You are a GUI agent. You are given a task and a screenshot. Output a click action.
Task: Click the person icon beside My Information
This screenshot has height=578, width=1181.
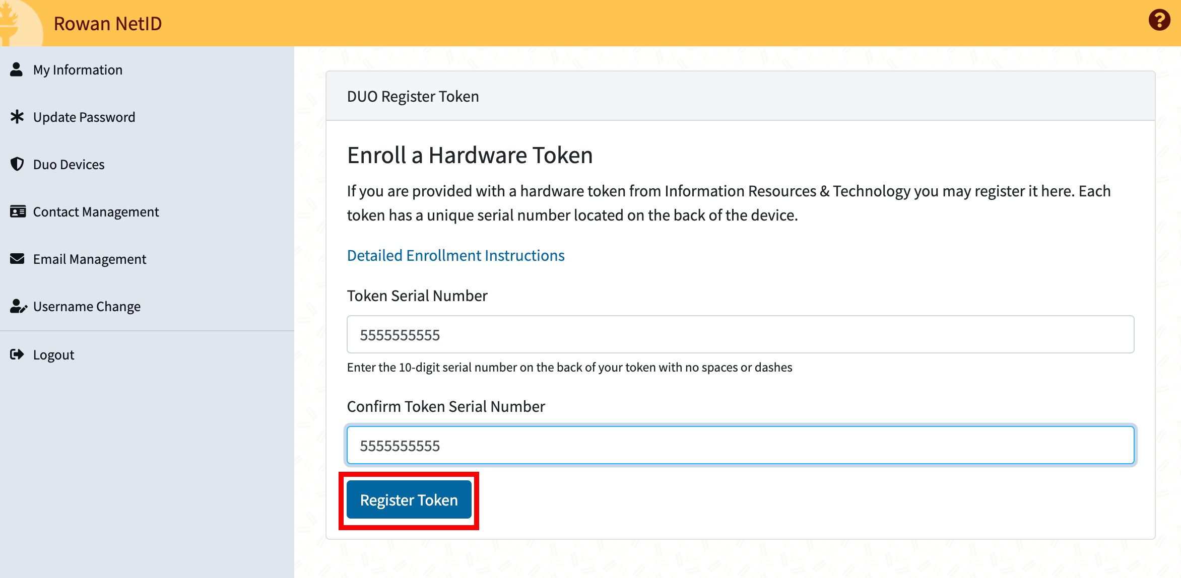click(x=17, y=69)
